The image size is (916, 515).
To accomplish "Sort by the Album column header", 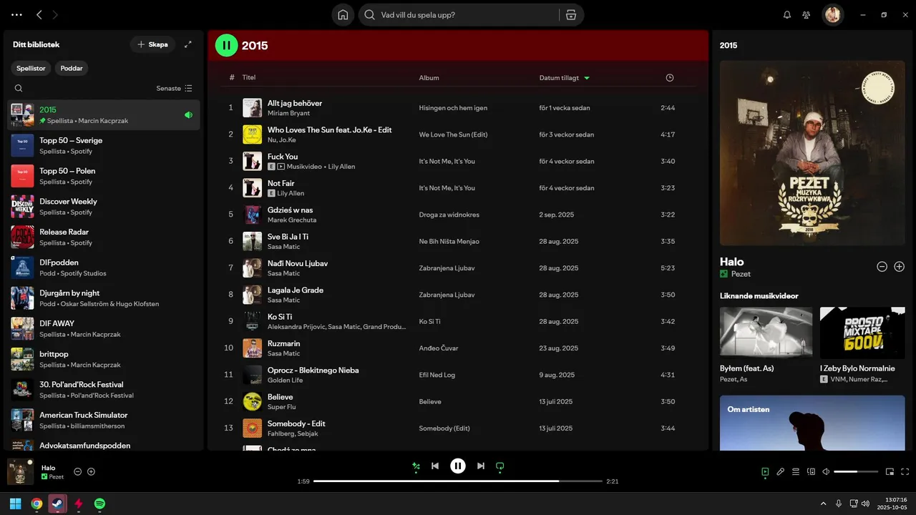I will coord(429,78).
